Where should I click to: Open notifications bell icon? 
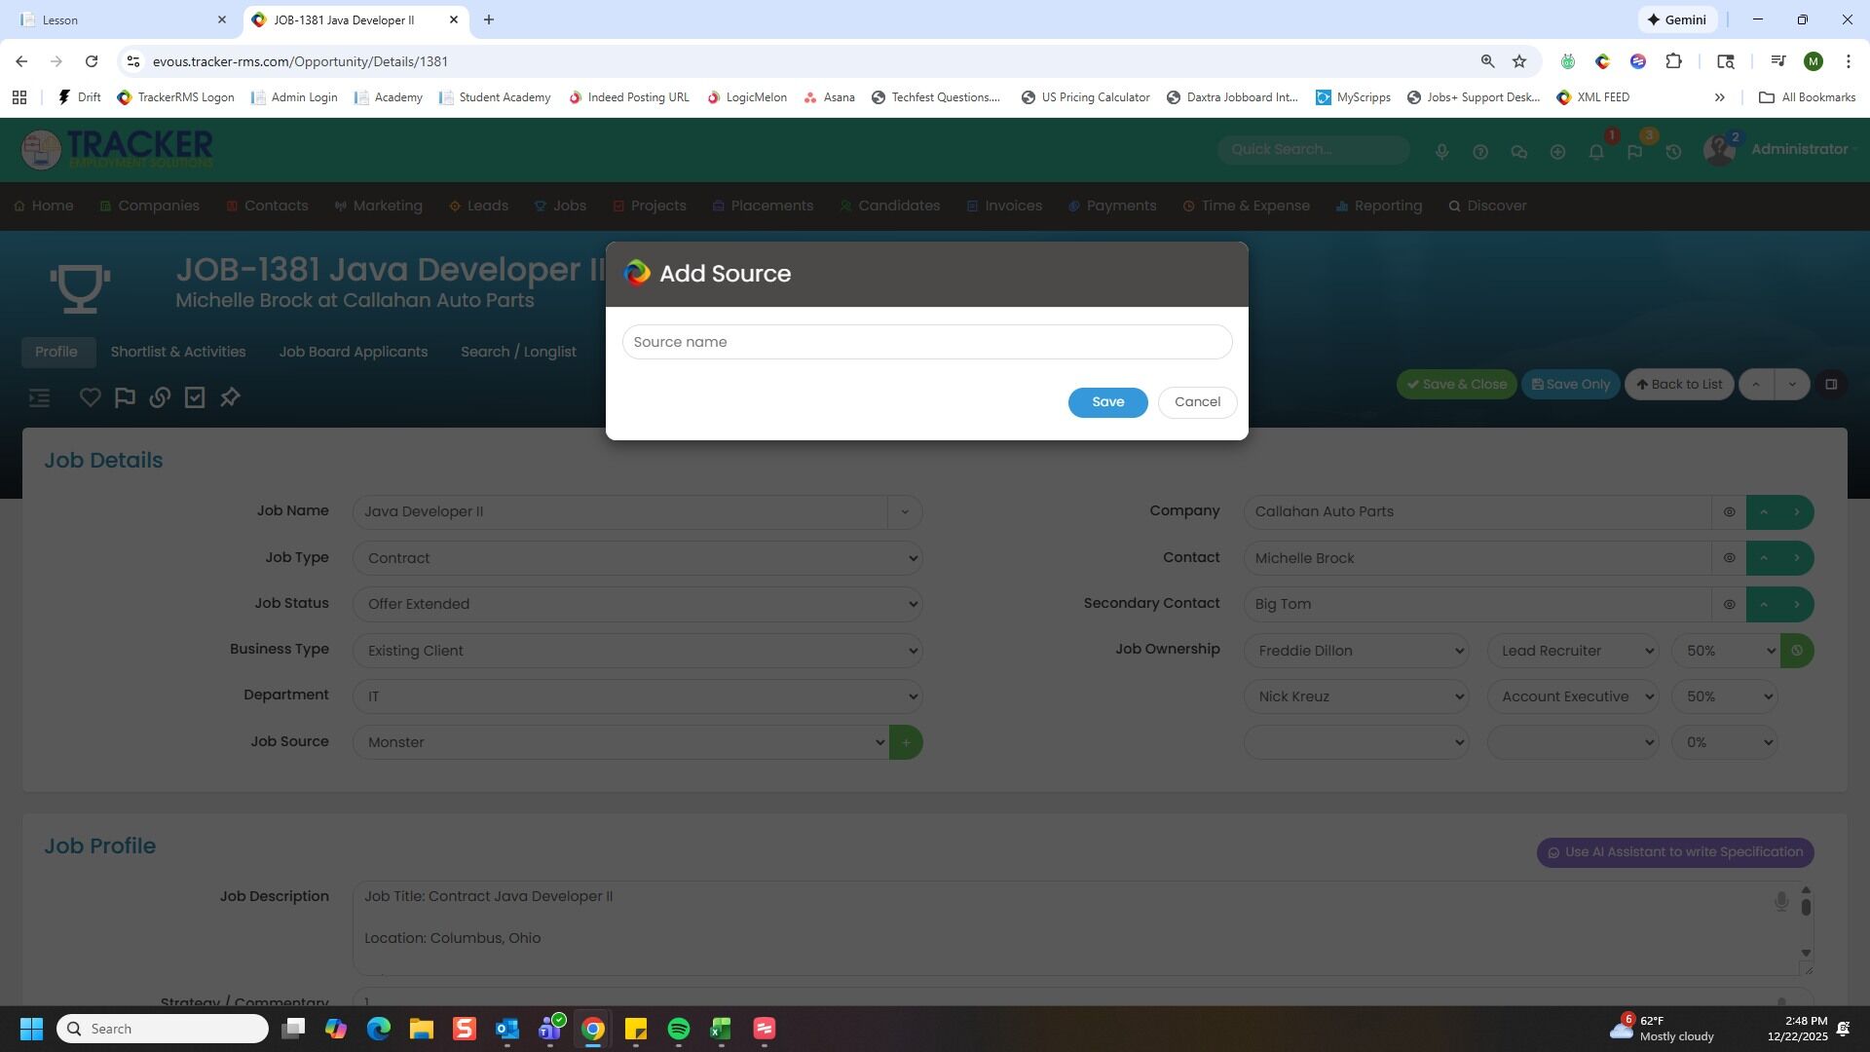click(x=1596, y=152)
